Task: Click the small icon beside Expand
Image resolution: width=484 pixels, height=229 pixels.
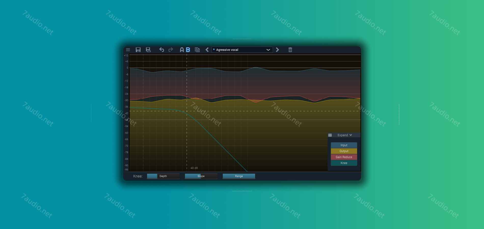Action: (x=330, y=135)
